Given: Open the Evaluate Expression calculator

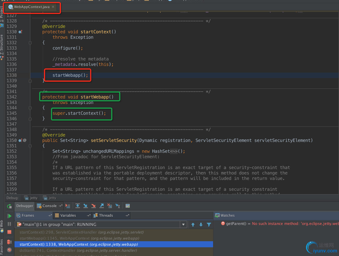Looking at the screenshot, I should pos(127,206).
